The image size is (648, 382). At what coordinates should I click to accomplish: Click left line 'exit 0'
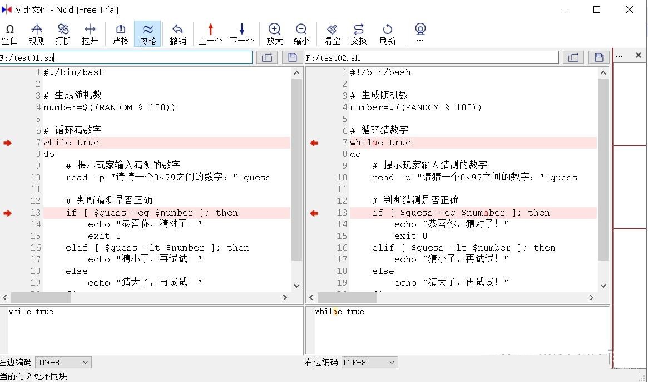104,236
